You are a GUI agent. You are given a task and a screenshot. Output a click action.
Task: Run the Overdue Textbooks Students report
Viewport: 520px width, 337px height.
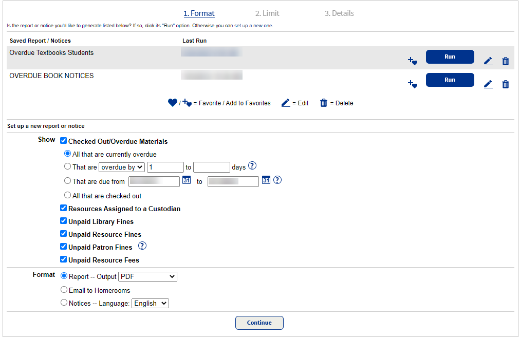point(450,57)
